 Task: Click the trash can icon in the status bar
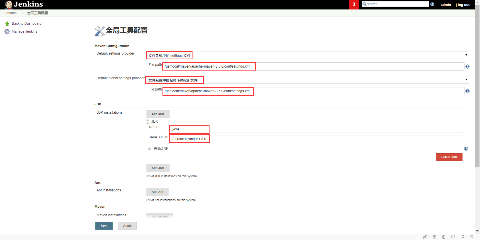point(444,237)
